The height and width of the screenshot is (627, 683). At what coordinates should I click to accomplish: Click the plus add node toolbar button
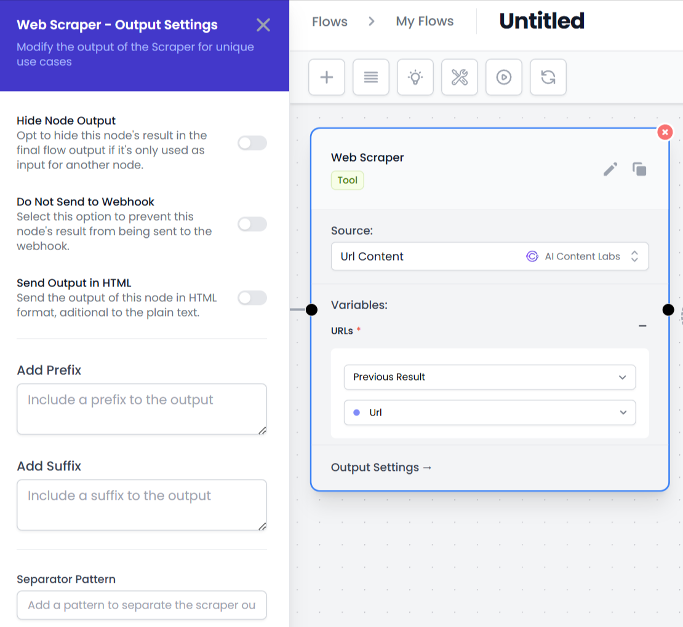click(x=327, y=77)
